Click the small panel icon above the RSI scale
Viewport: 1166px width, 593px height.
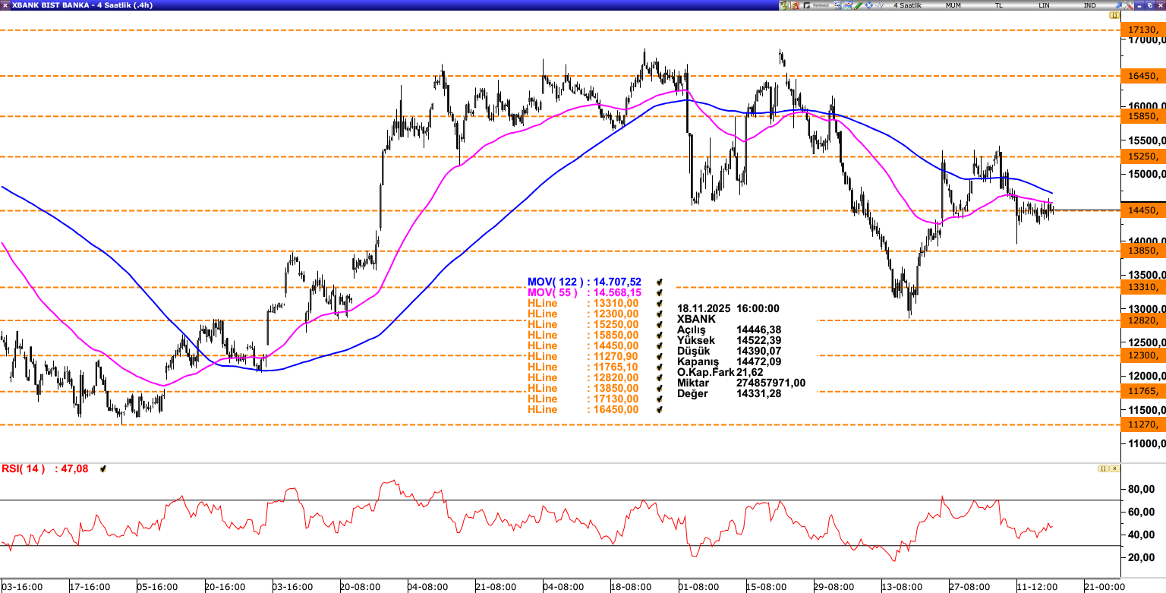[1103, 468]
